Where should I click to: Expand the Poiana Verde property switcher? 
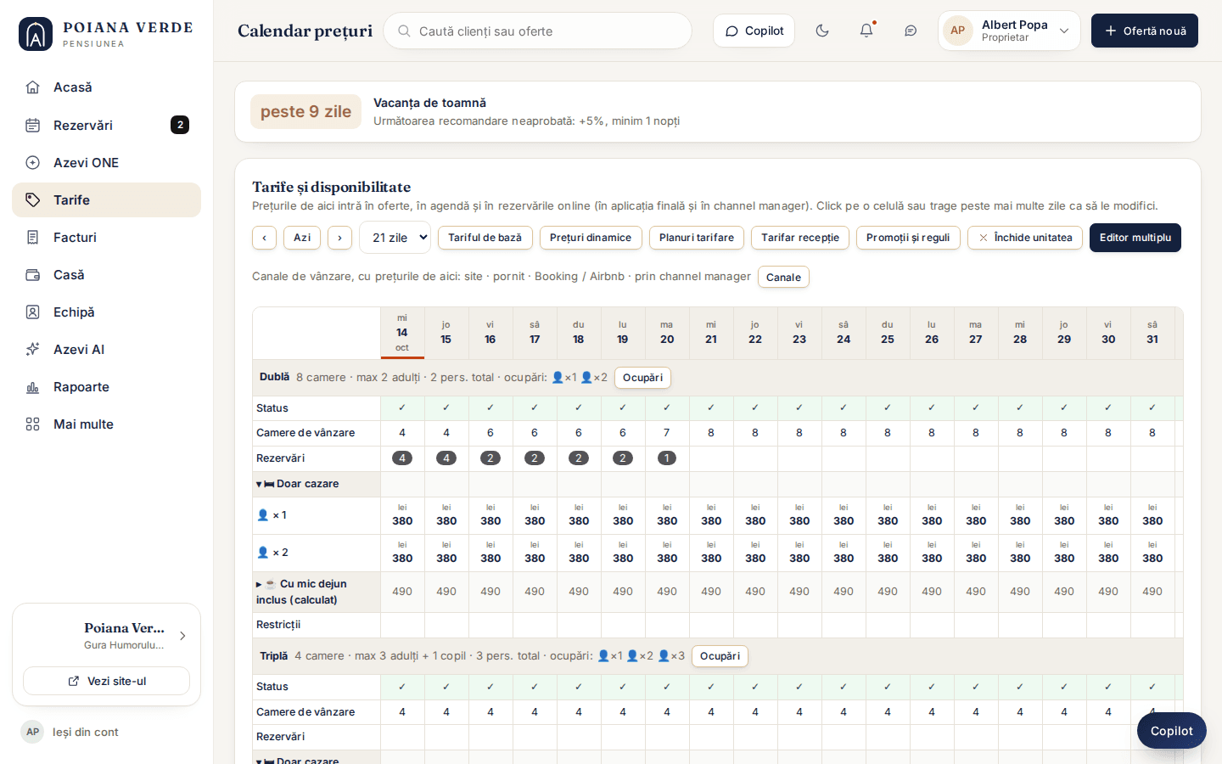point(106,636)
